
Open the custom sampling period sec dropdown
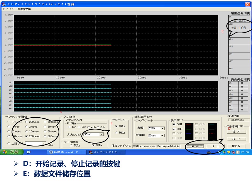[44, 143]
